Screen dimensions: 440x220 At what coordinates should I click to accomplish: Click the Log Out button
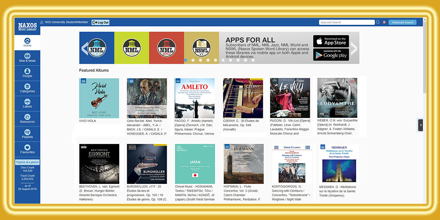(100, 22)
